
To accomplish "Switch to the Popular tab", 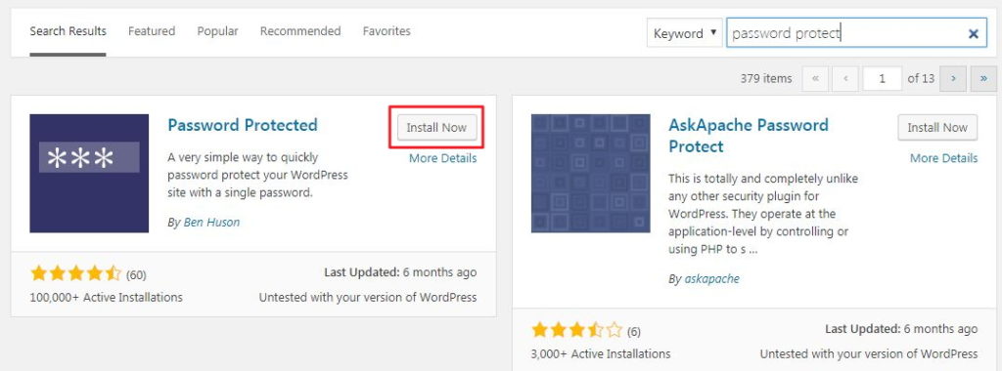I will 217,30.
